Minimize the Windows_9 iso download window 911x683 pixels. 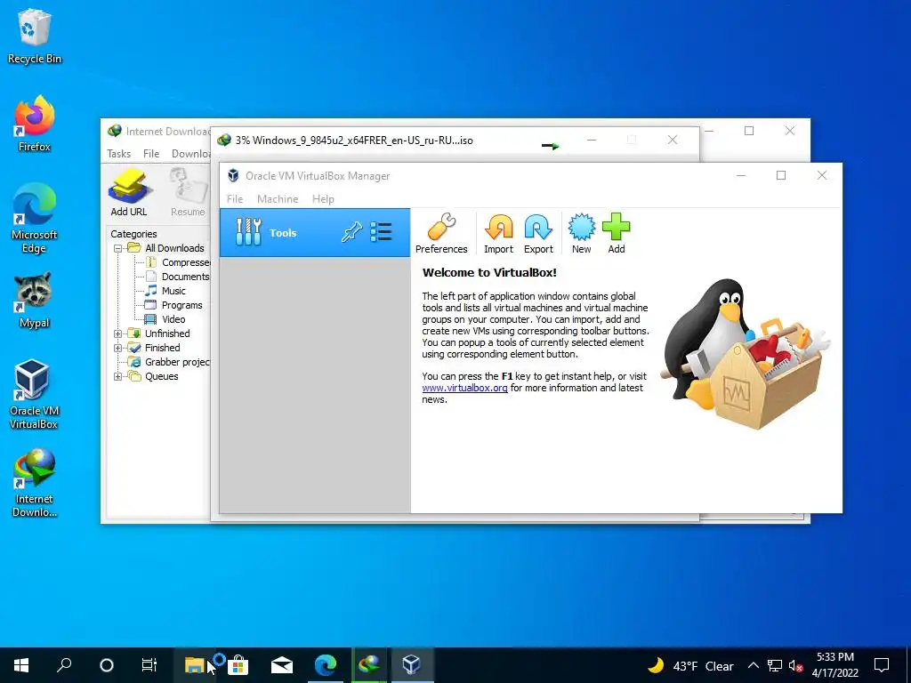tap(592, 140)
